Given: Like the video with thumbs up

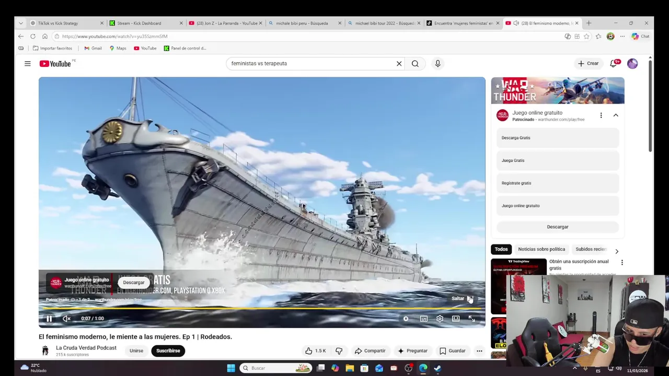Looking at the screenshot, I should pyautogui.click(x=316, y=351).
